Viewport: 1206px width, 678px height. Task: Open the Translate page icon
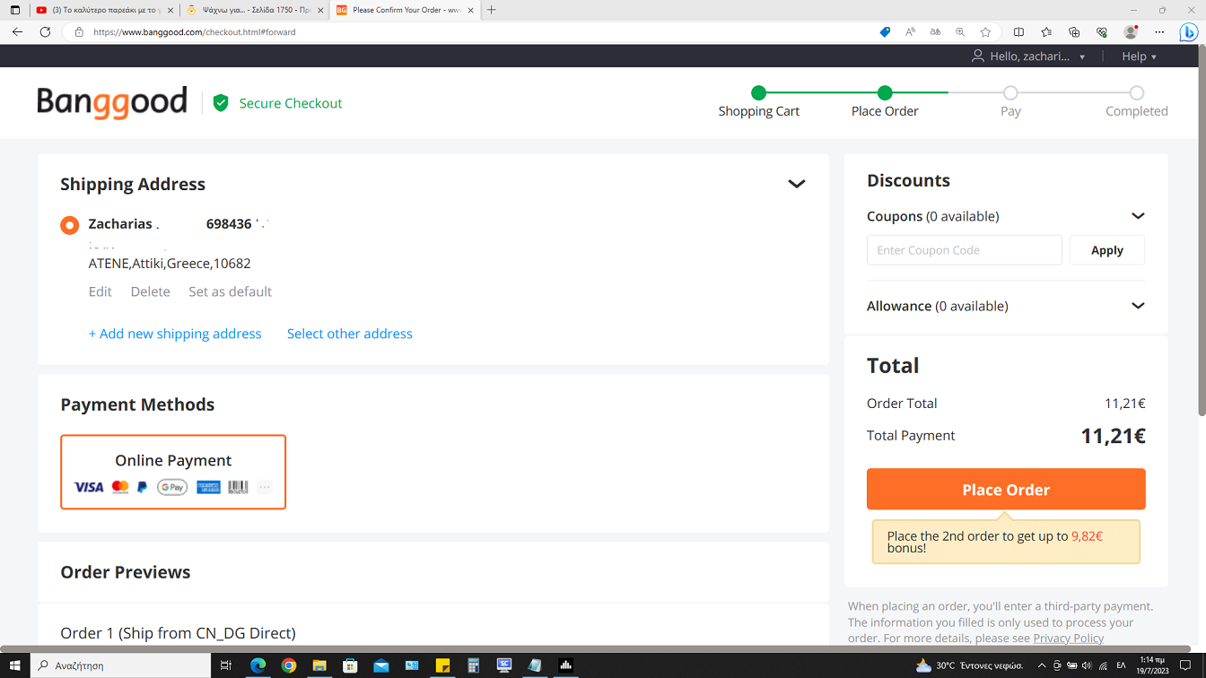coord(935,31)
